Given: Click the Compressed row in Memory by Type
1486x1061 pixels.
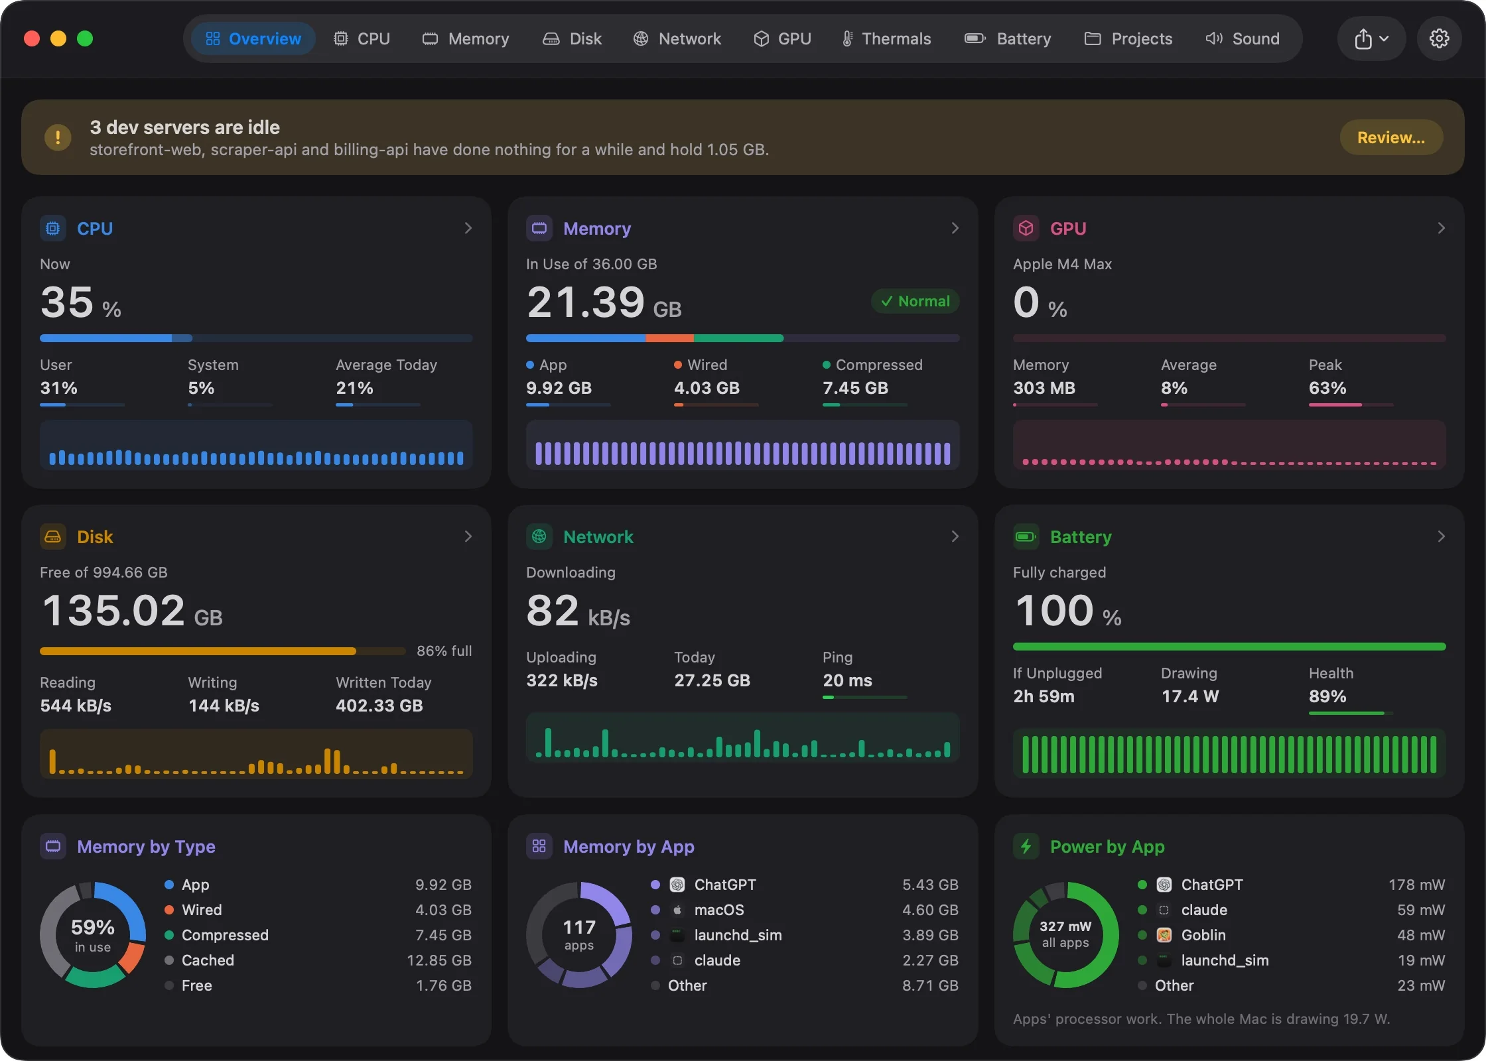Looking at the screenshot, I should point(318,935).
